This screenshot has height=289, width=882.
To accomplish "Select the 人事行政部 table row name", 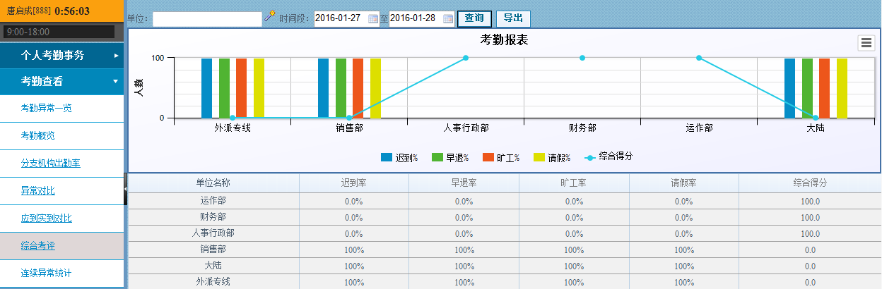I will pos(213,233).
